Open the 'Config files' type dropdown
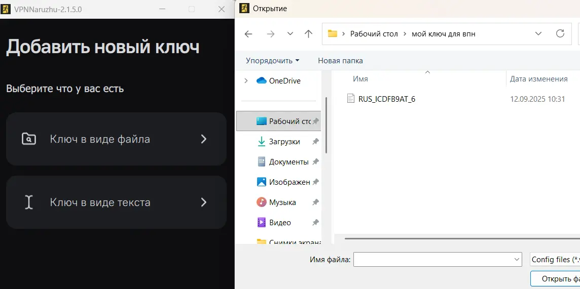This screenshot has height=289, width=580. (x=555, y=260)
